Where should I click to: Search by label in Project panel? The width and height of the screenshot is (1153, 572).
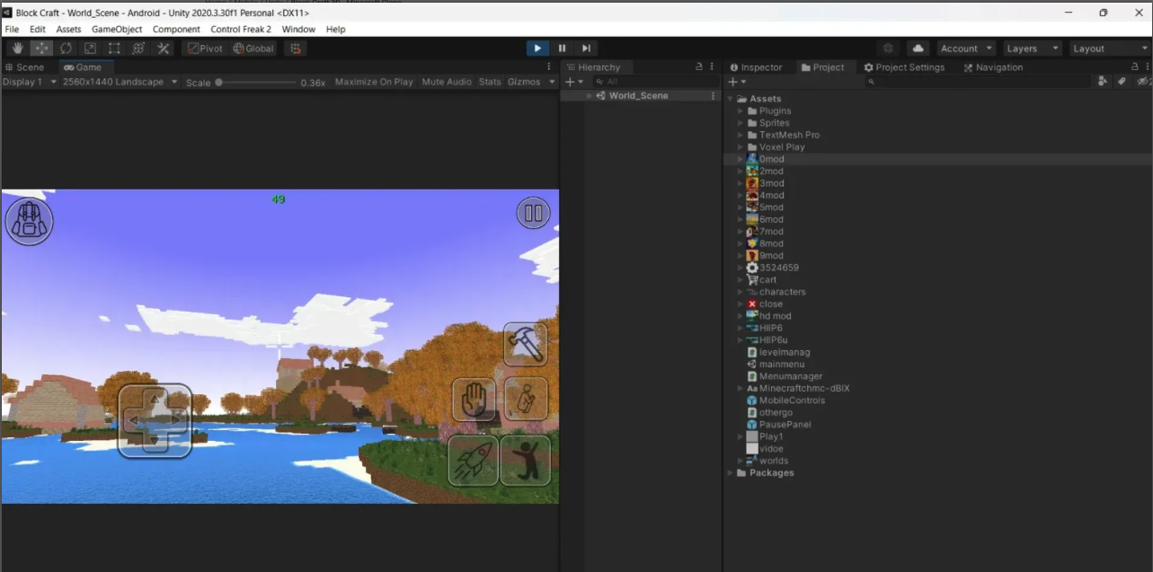click(x=1122, y=82)
